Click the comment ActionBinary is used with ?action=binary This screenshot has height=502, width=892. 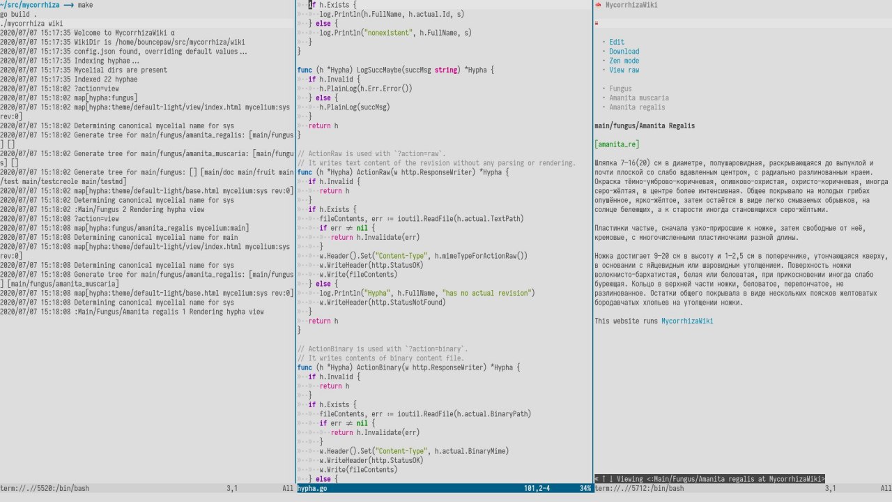point(383,349)
